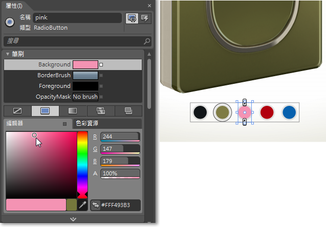
Task: Expand advanced properties with bottom chevron
Action: [73, 219]
